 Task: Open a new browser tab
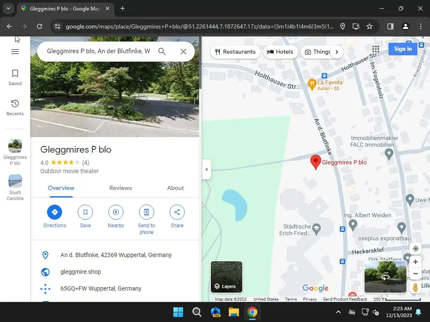click(123, 8)
